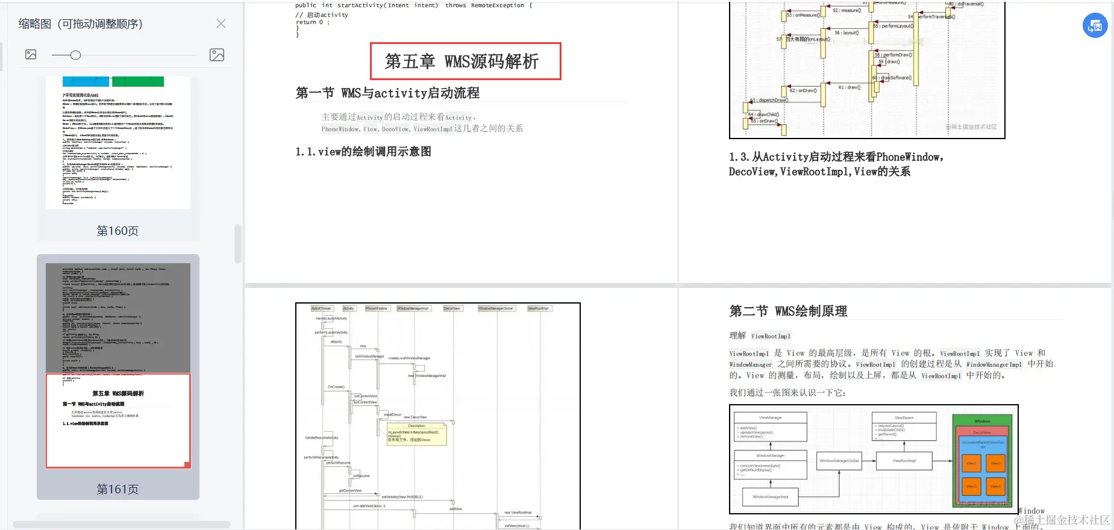Click the large thumbnail size icon
The height and width of the screenshot is (530, 1114).
coord(217,55)
